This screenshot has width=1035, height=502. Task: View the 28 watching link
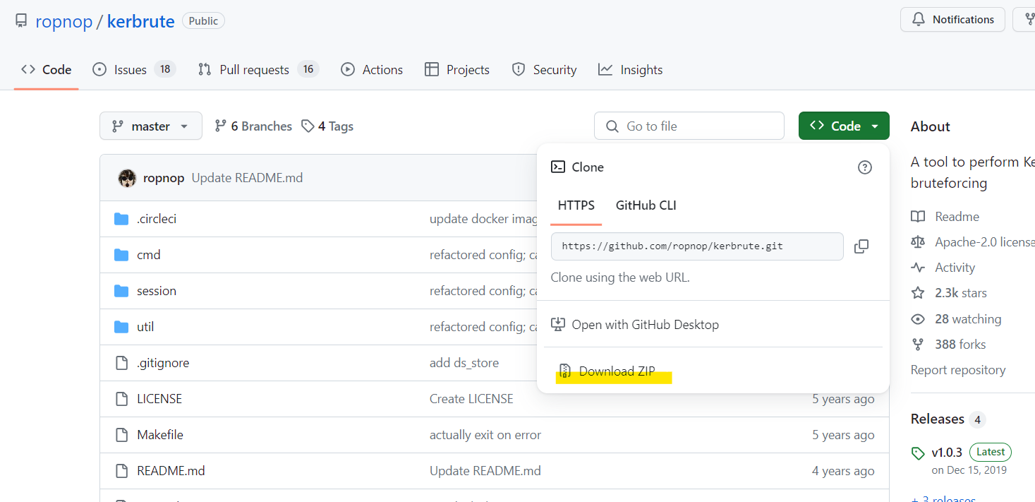coord(956,319)
